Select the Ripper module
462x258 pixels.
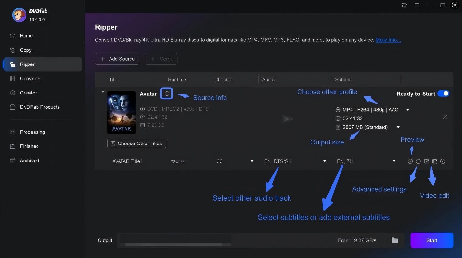pyautogui.click(x=42, y=64)
